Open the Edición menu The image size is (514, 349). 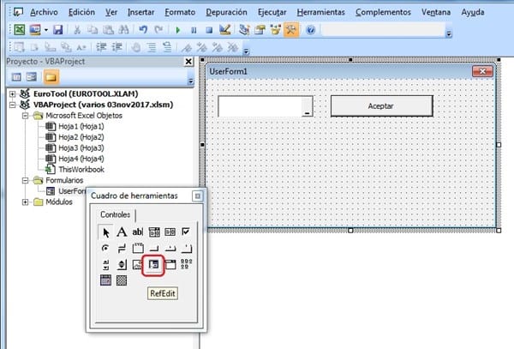tap(81, 13)
